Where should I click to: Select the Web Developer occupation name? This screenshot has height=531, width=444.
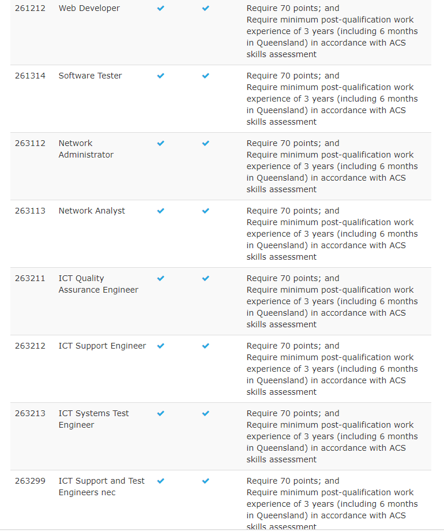tap(89, 9)
